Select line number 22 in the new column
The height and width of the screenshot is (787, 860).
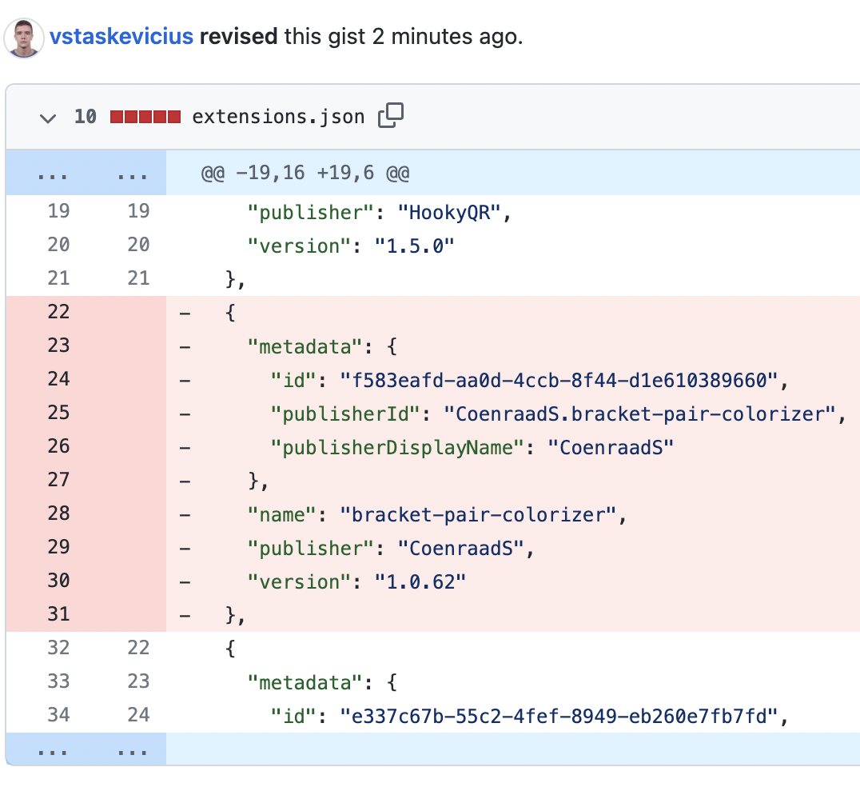point(137,648)
